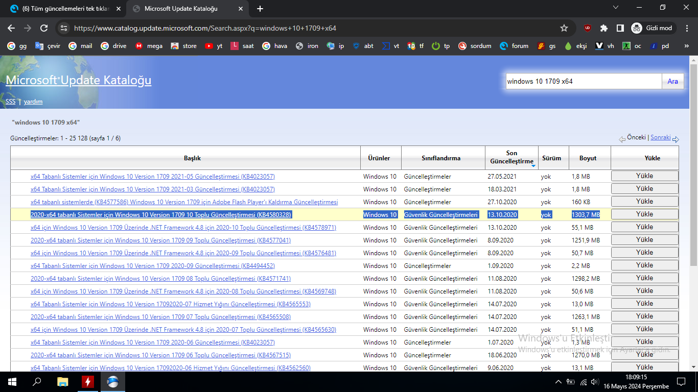Open the store bookmark

pyautogui.click(x=184, y=46)
